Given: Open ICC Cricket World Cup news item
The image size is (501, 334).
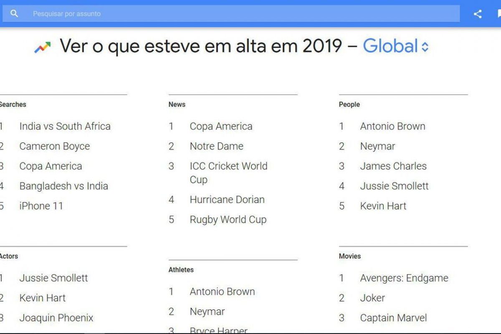Looking at the screenshot, I should (x=228, y=173).
